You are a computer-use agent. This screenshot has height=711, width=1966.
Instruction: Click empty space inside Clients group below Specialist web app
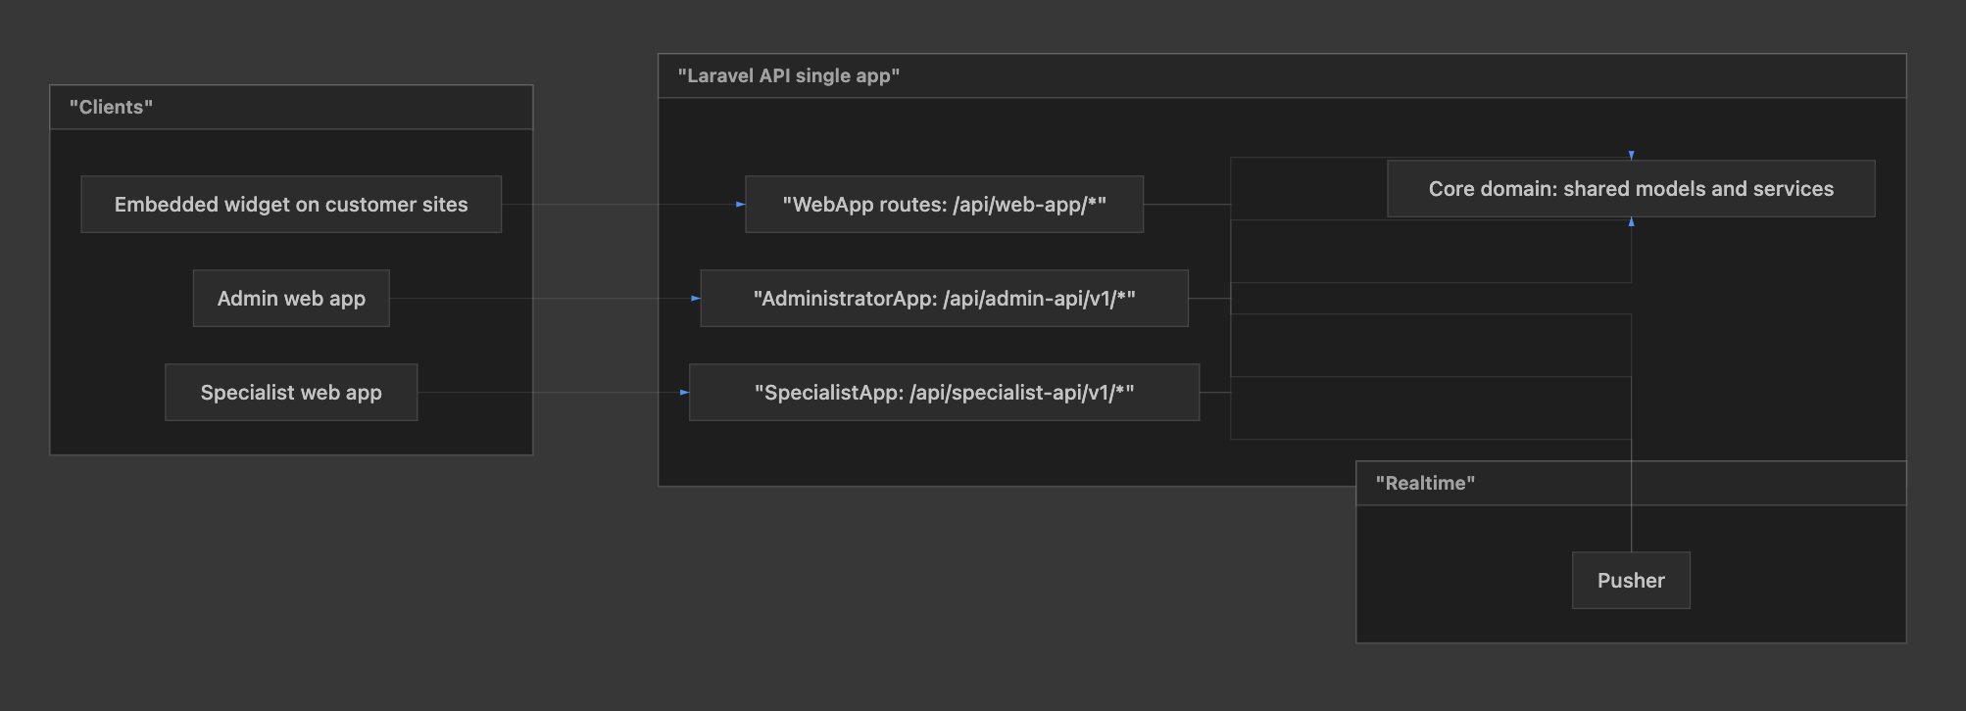pyautogui.click(x=291, y=437)
